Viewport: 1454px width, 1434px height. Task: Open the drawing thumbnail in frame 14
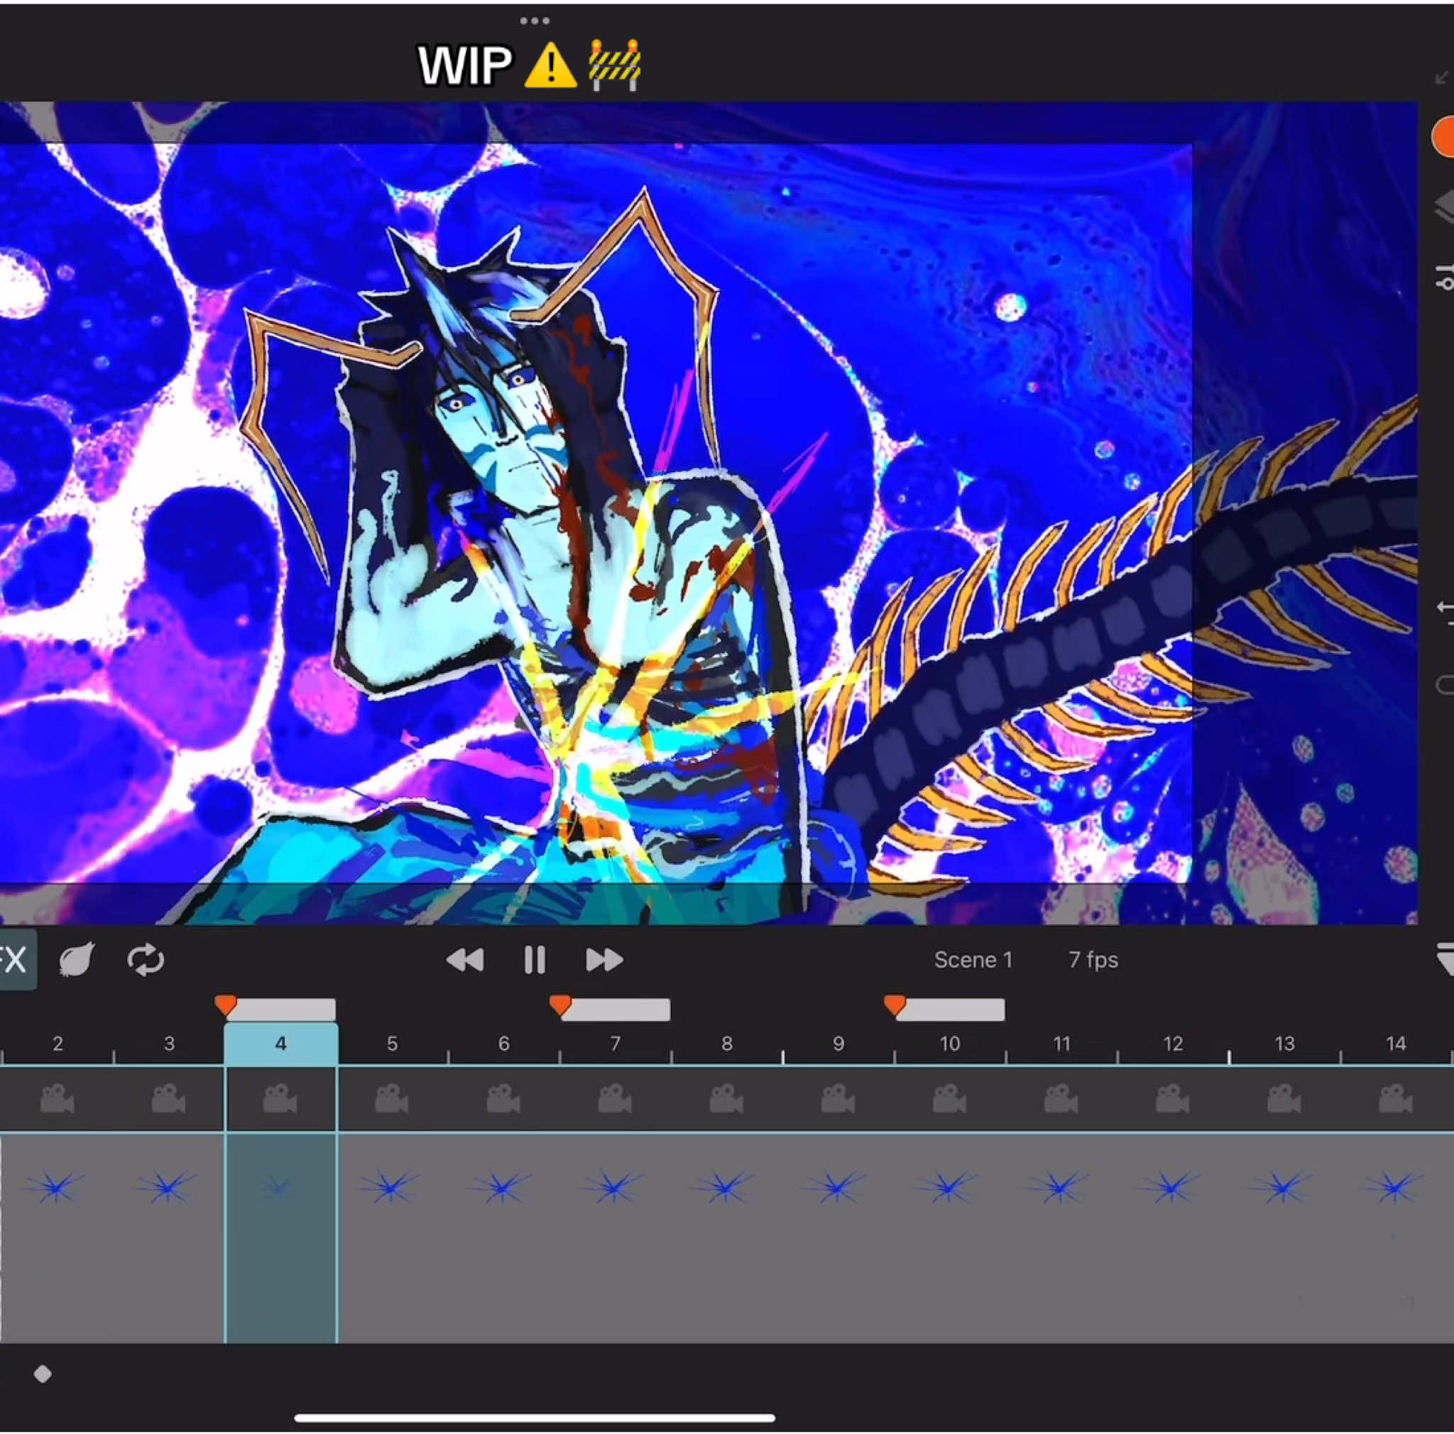point(1394,1186)
